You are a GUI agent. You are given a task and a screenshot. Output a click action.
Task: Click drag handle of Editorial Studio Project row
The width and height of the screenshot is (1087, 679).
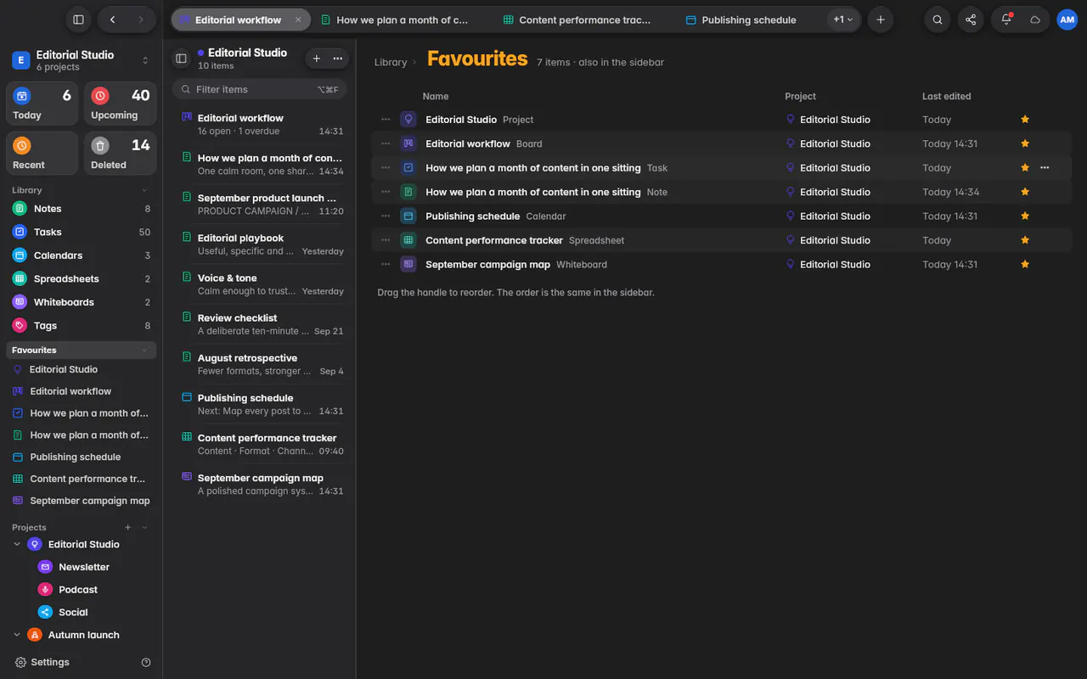(386, 120)
